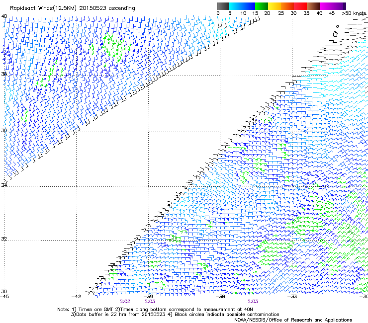Click the longitude label '-36'
The image size is (368, 323).
220,297
